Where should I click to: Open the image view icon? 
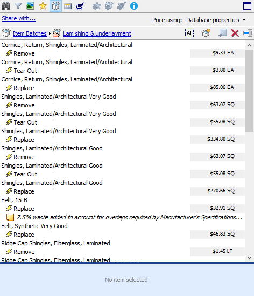pos(30,6)
